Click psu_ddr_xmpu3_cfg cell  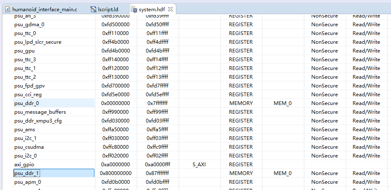click(x=38, y=121)
